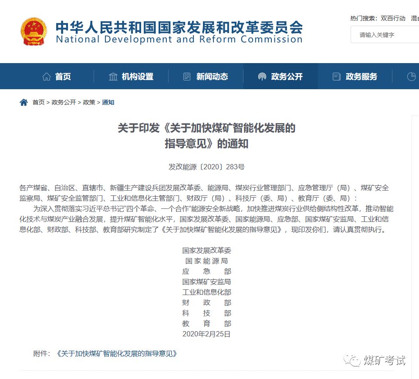
Task: Click the service page icon beside 政务服务
Action: pos(336,77)
